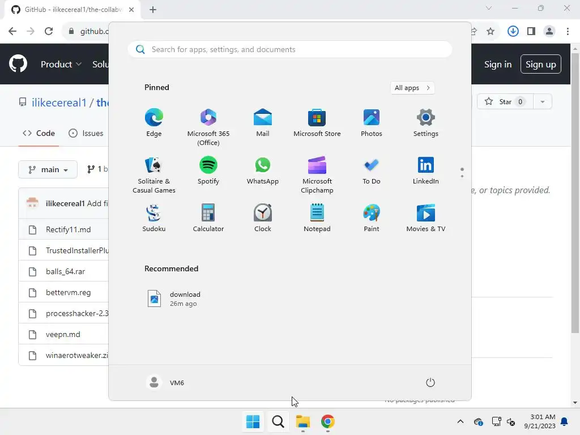580x435 pixels.
Task: Open the Paint app
Action: coord(372,218)
